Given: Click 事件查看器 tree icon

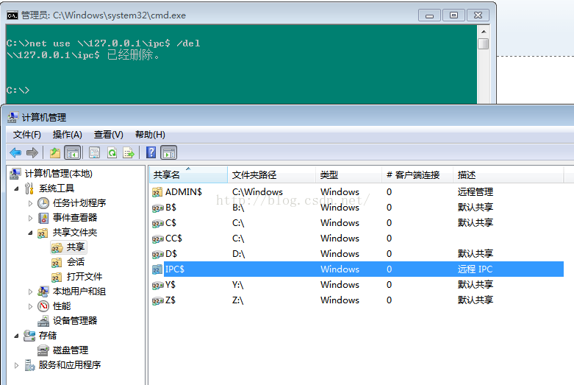Looking at the screenshot, I should pos(43,218).
